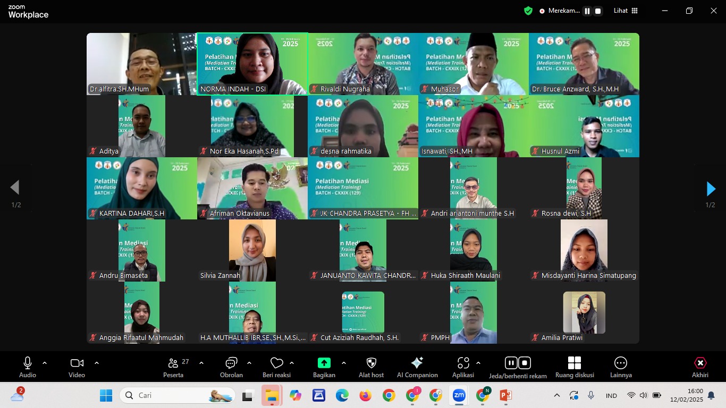Open the Obrolan chat panel
The image size is (726, 408).
(231, 363)
